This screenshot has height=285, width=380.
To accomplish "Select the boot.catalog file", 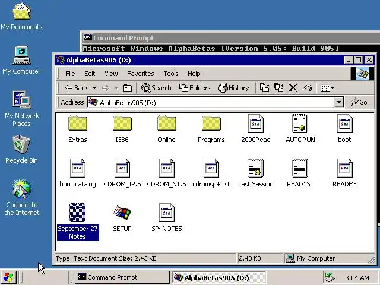I will pyautogui.click(x=78, y=173).
